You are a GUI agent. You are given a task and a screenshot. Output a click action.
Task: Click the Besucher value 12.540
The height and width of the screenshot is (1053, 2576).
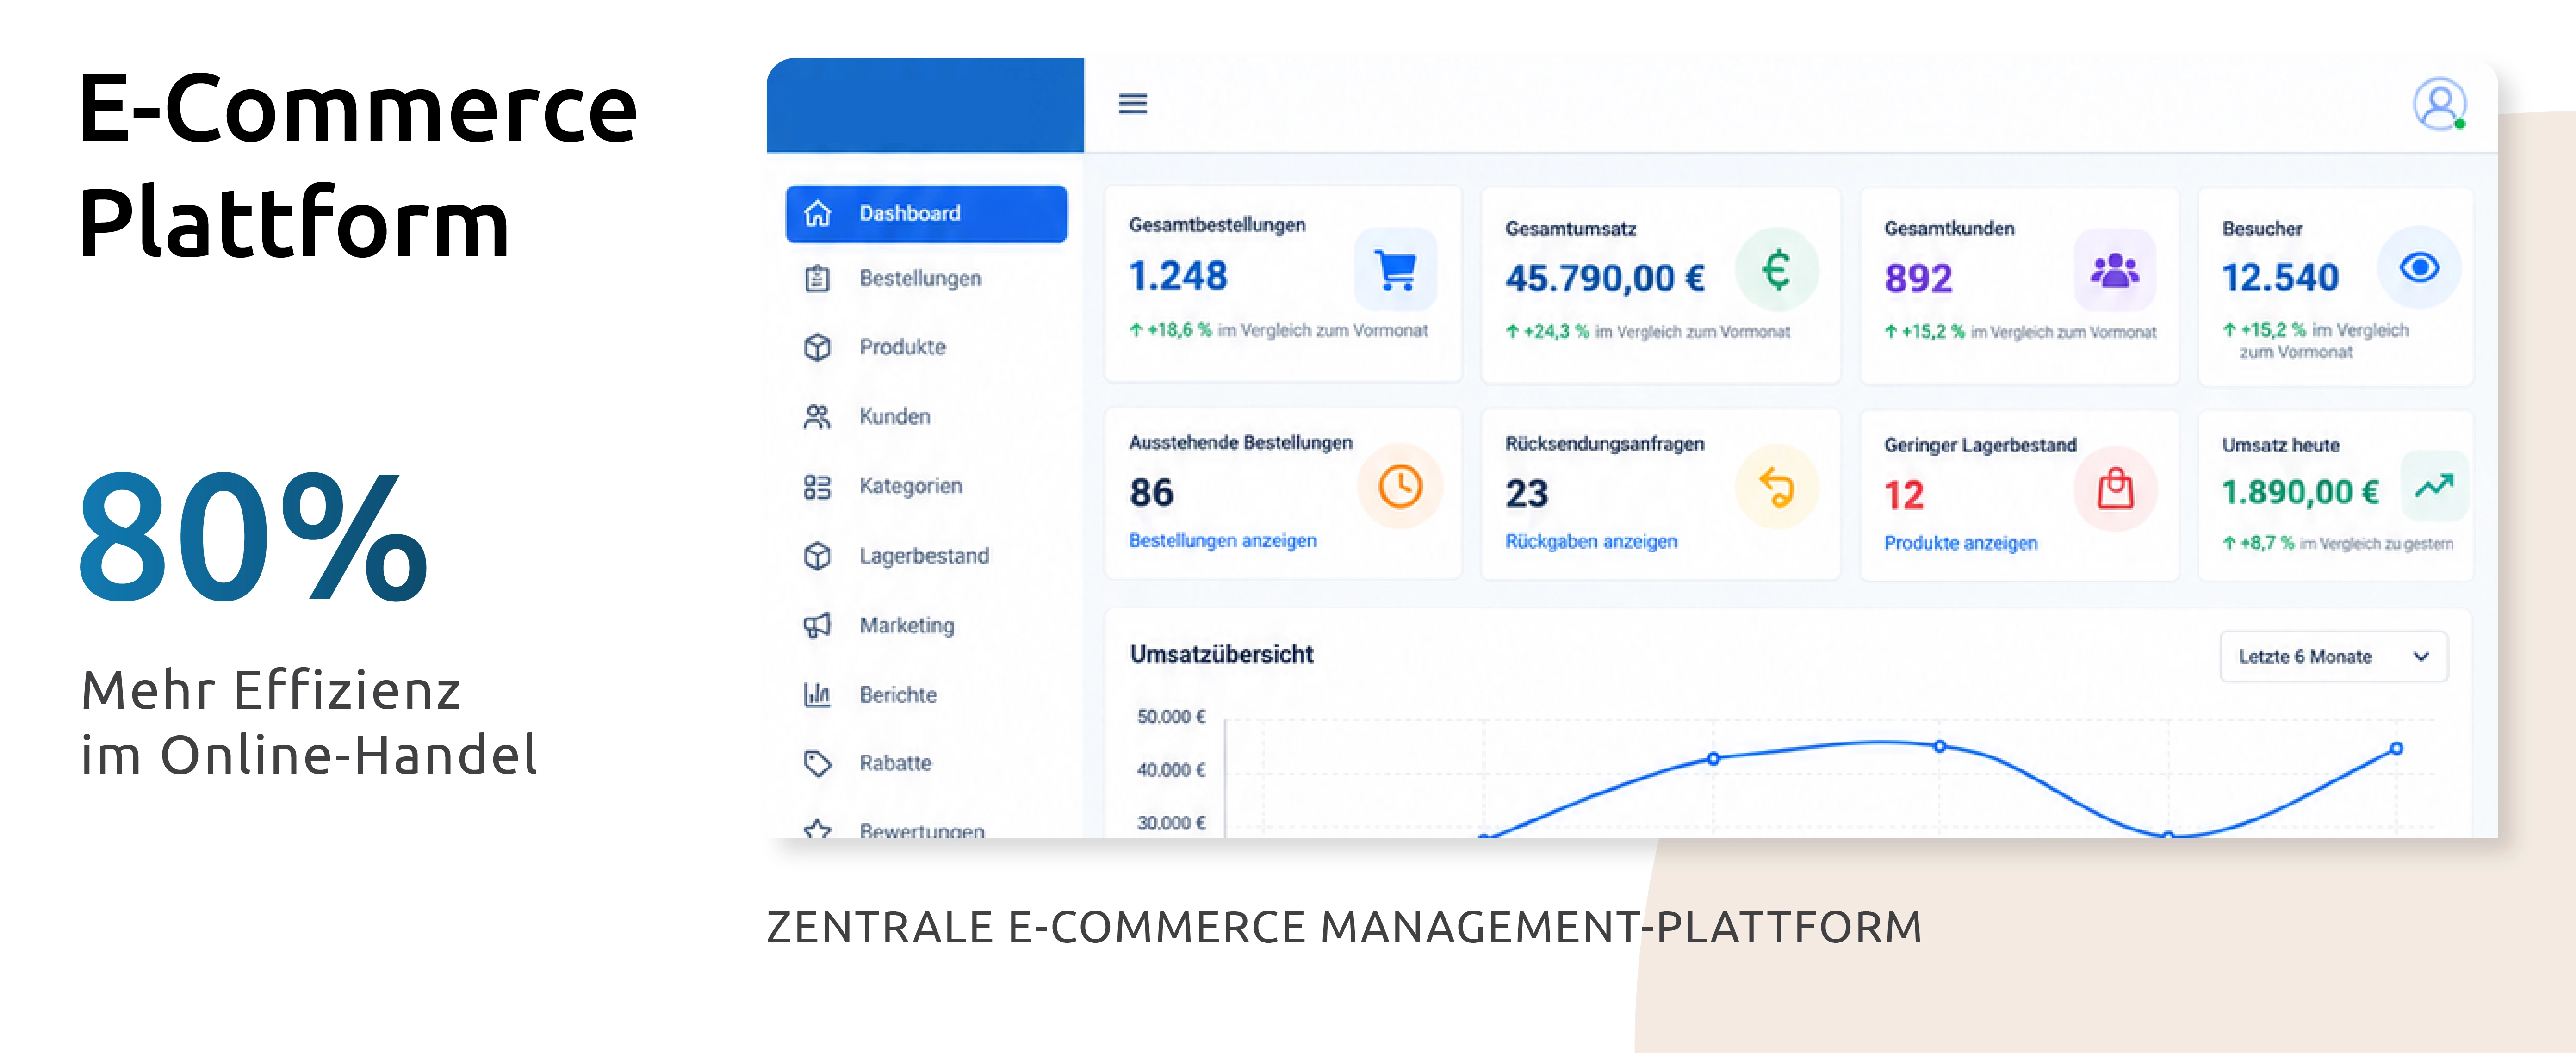[2280, 277]
